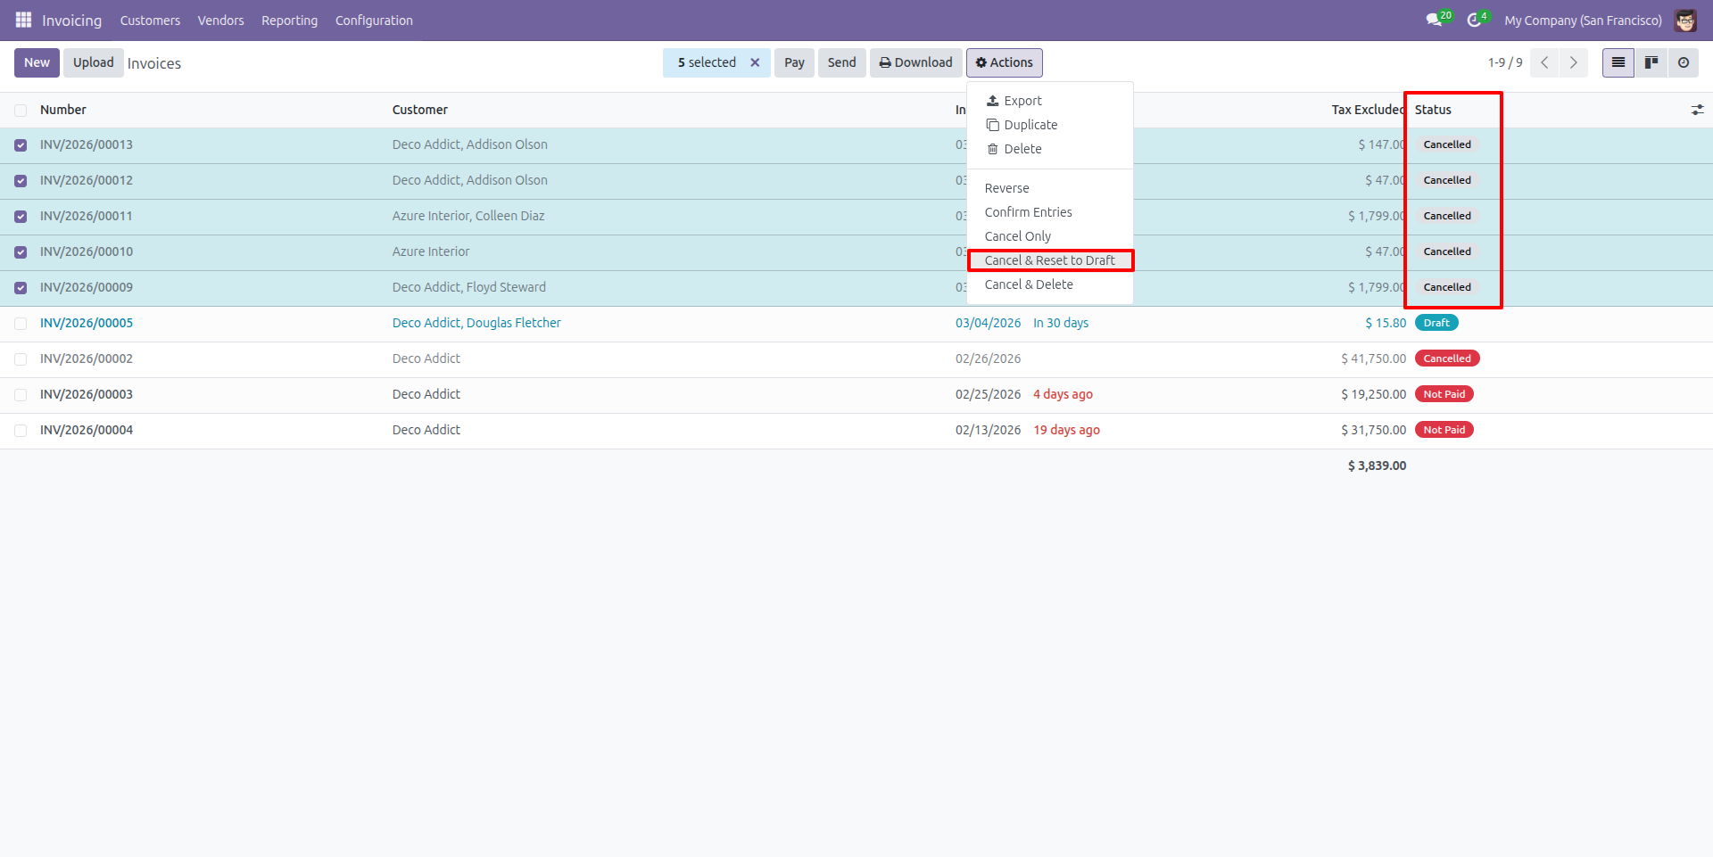
Task: Choose Cancel Only action
Action: 1050,236
